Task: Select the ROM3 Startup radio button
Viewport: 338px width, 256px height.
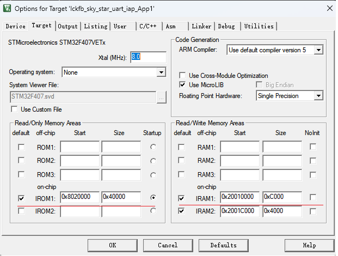Action: pyautogui.click(x=153, y=175)
